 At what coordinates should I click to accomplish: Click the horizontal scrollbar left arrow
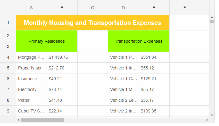(x=19, y=120)
